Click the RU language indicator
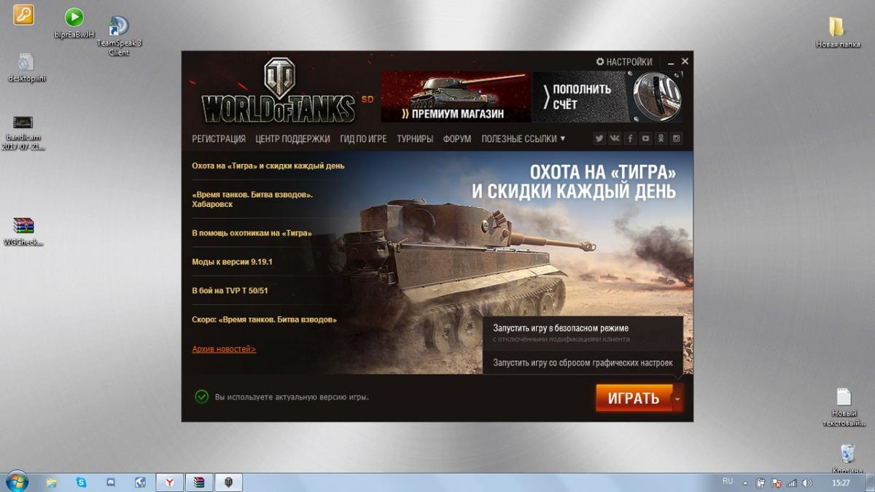Screen dimensions: 875x492 [727, 482]
